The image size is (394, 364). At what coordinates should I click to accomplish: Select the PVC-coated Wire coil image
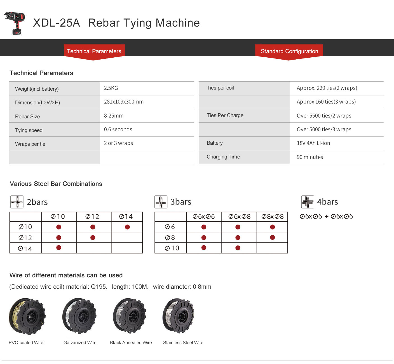tap(27, 316)
